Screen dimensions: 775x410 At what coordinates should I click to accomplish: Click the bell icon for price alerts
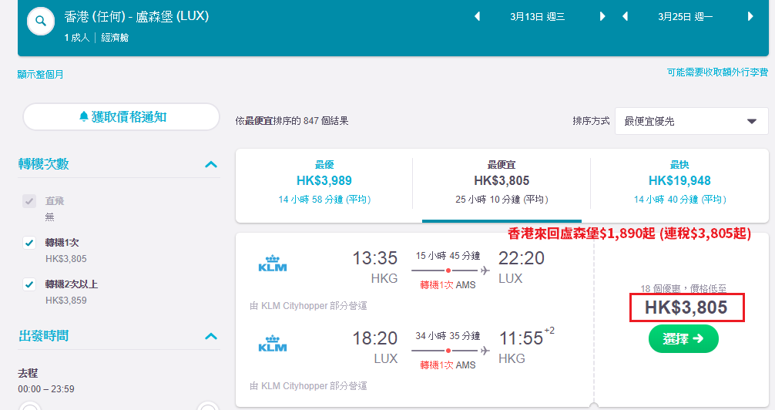click(83, 116)
